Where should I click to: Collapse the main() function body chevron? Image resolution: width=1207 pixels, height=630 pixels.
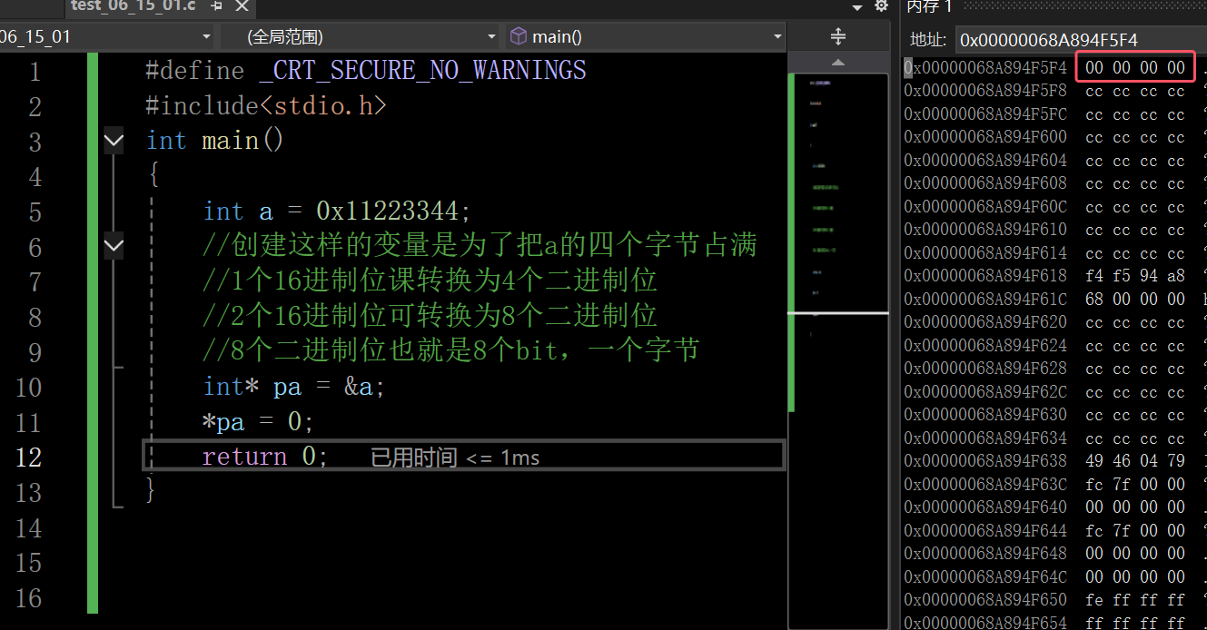113,141
